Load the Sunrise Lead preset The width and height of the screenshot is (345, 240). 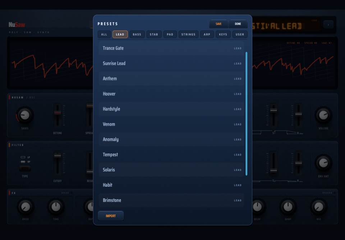point(171,63)
